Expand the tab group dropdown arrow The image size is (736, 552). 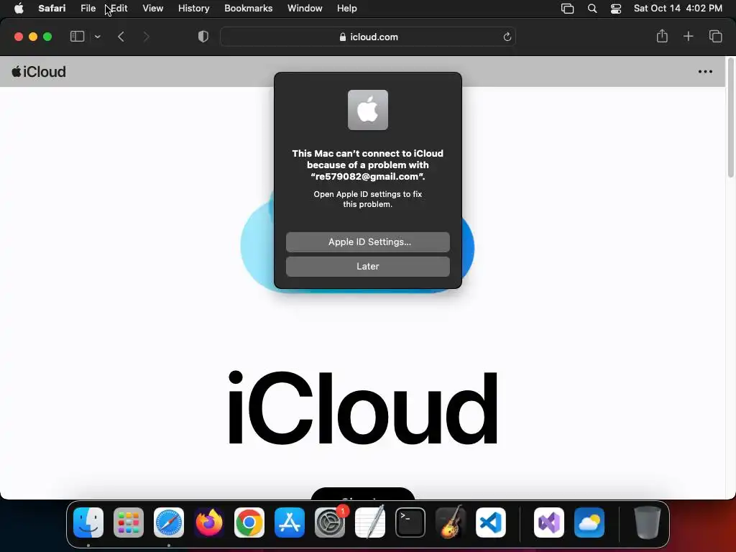[97, 37]
